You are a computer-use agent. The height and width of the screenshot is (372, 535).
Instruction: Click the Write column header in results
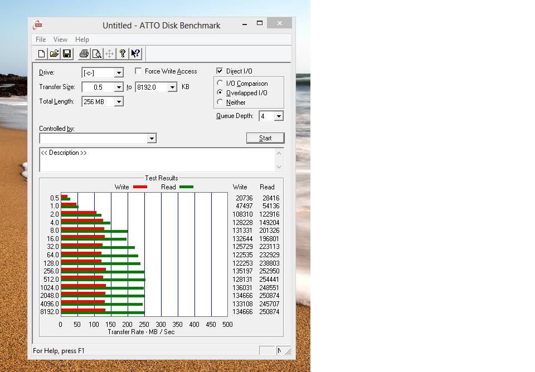[240, 187]
